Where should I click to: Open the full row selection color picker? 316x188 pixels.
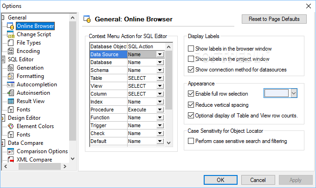294,94
